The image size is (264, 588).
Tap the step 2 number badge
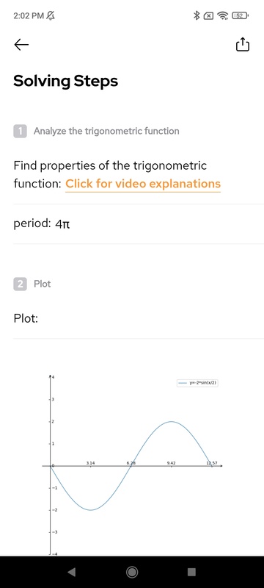[x=21, y=284]
